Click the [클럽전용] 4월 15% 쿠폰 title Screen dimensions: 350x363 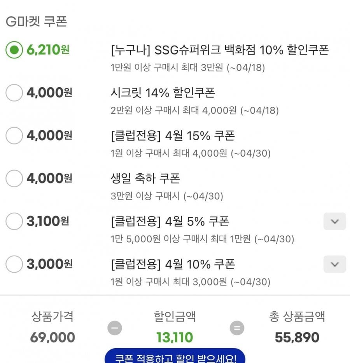pos(173,136)
